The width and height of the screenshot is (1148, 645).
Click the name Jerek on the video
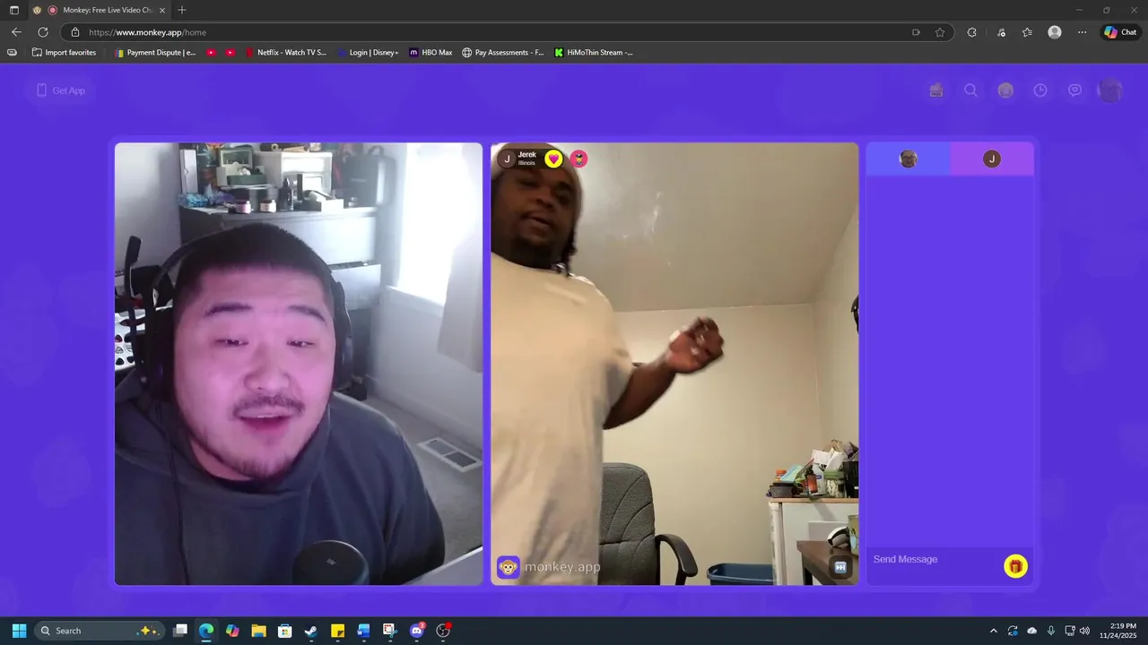pos(527,155)
